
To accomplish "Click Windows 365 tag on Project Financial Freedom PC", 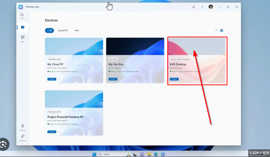I will [54, 112].
